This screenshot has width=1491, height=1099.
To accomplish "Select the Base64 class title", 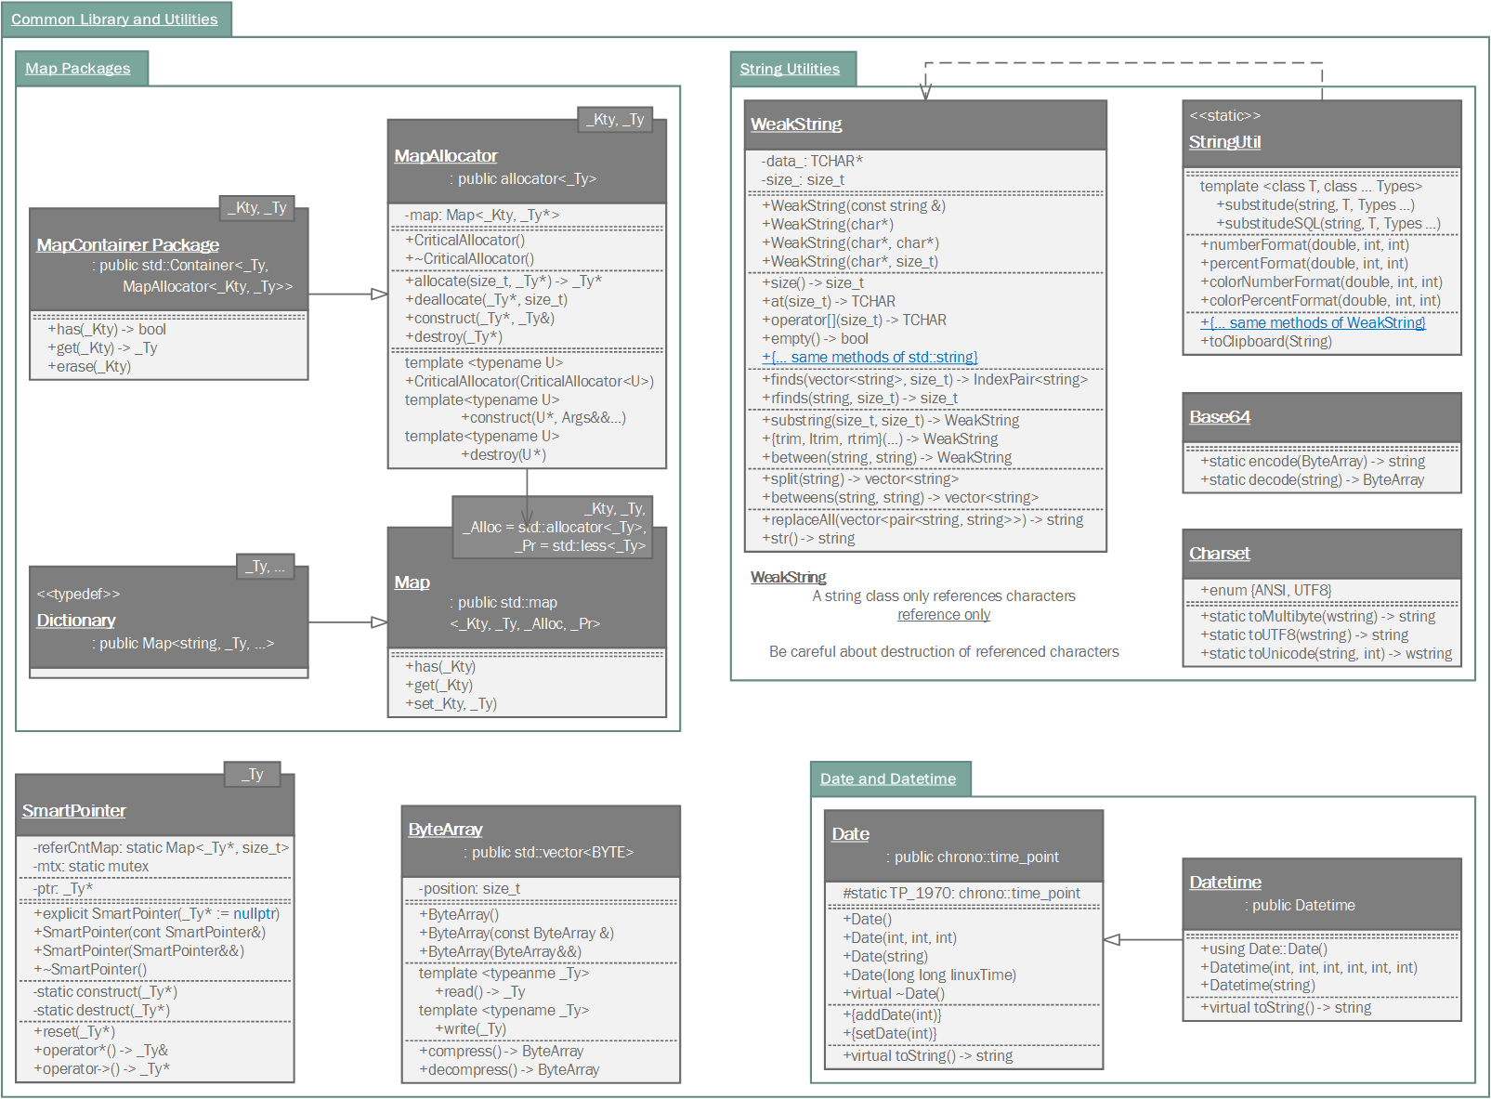I will [x=1220, y=417].
